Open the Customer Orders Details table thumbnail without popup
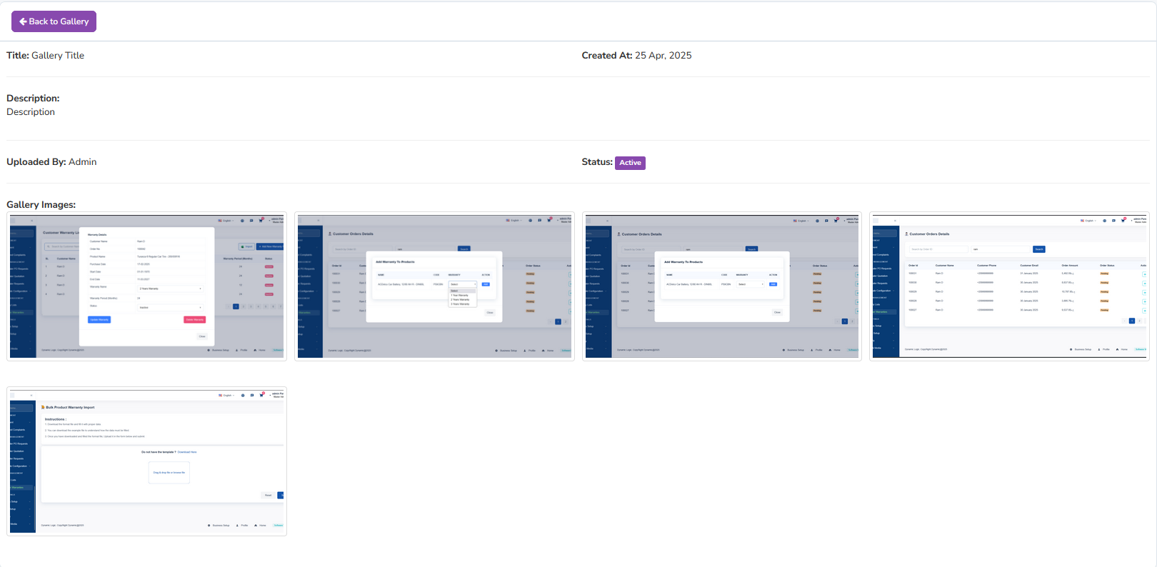The width and height of the screenshot is (1157, 567). pos(1009,286)
